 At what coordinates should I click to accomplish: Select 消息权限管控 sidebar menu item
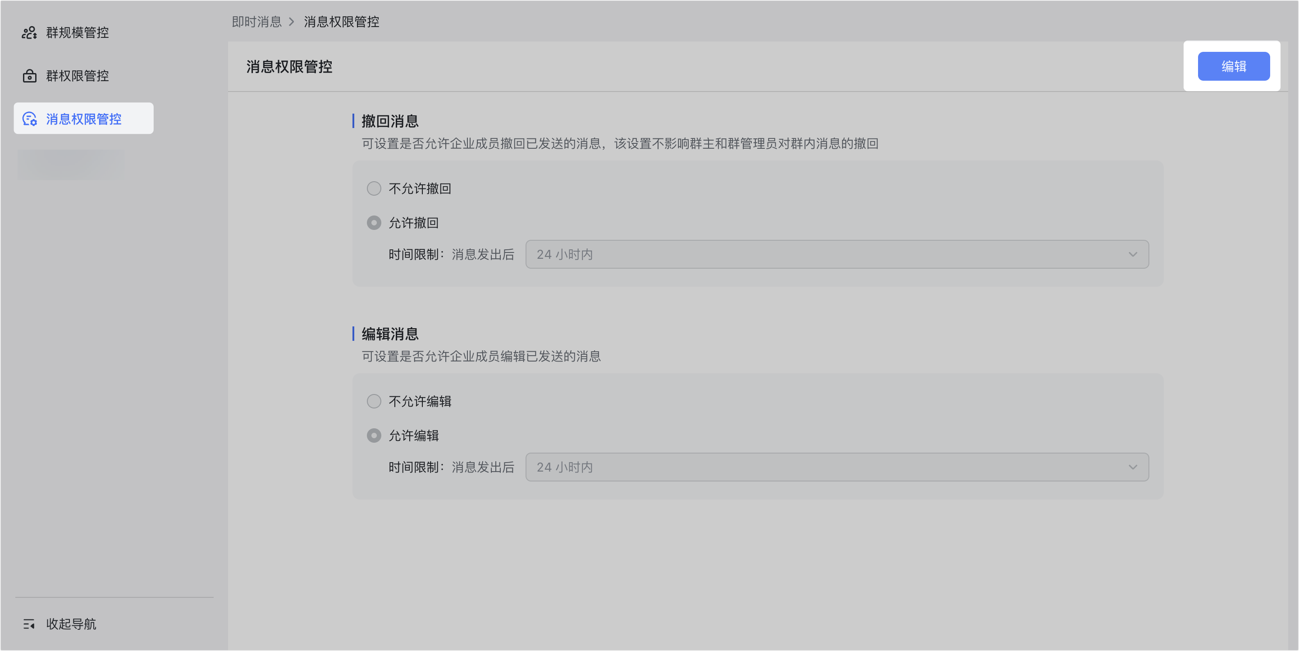click(84, 119)
